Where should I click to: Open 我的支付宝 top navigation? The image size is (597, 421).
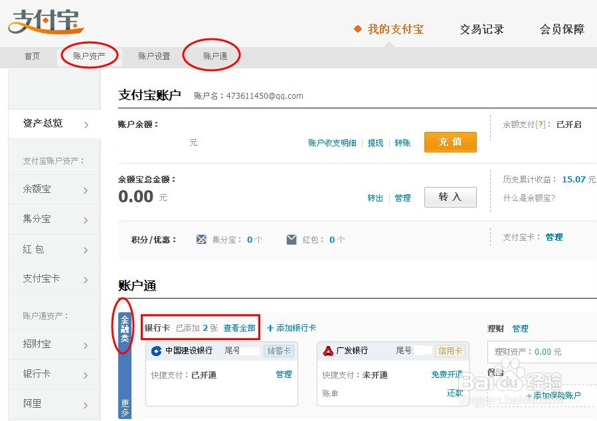pyautogui.click(x=395, y=29)
